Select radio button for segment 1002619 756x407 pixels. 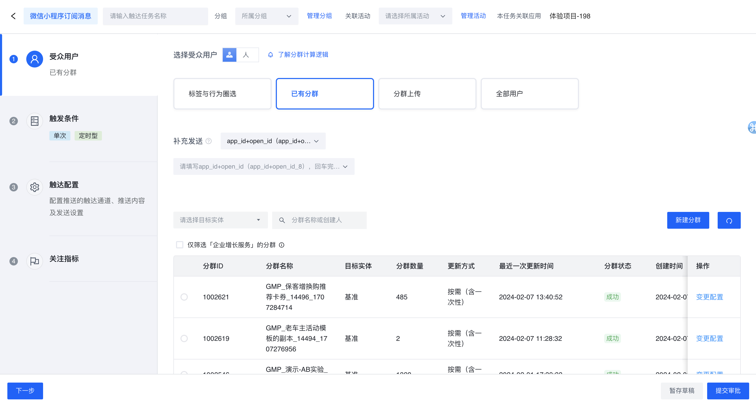coord(184,338)
